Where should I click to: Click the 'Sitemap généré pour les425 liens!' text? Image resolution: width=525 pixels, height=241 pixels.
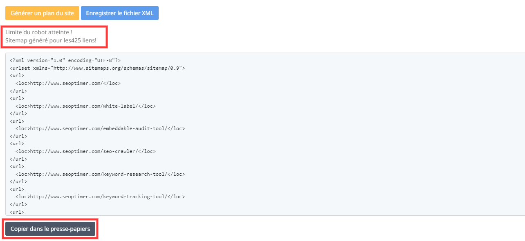51,40
